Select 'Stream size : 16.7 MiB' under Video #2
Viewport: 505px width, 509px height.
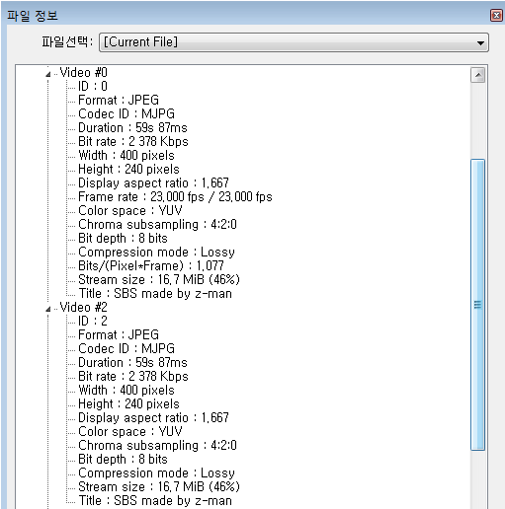[159, 486]
